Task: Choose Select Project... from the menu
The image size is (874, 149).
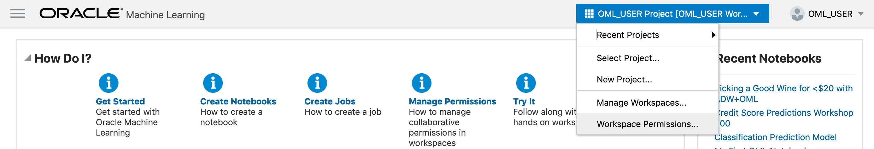Action: point(628,58)
